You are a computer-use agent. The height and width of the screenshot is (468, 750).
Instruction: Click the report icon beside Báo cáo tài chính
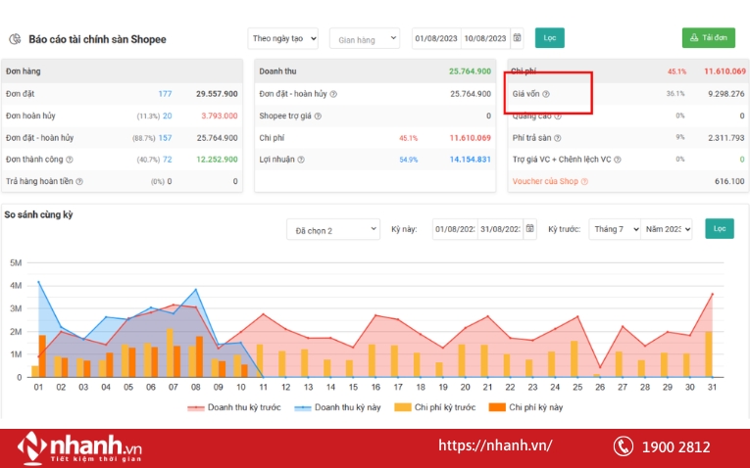(16, 39)
